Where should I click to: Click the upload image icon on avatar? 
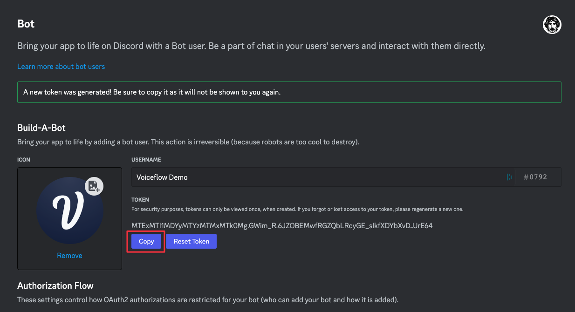94,186
